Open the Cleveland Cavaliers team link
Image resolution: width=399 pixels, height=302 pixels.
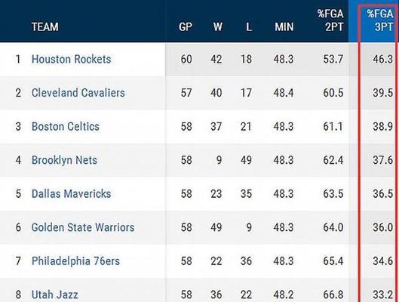78,93
